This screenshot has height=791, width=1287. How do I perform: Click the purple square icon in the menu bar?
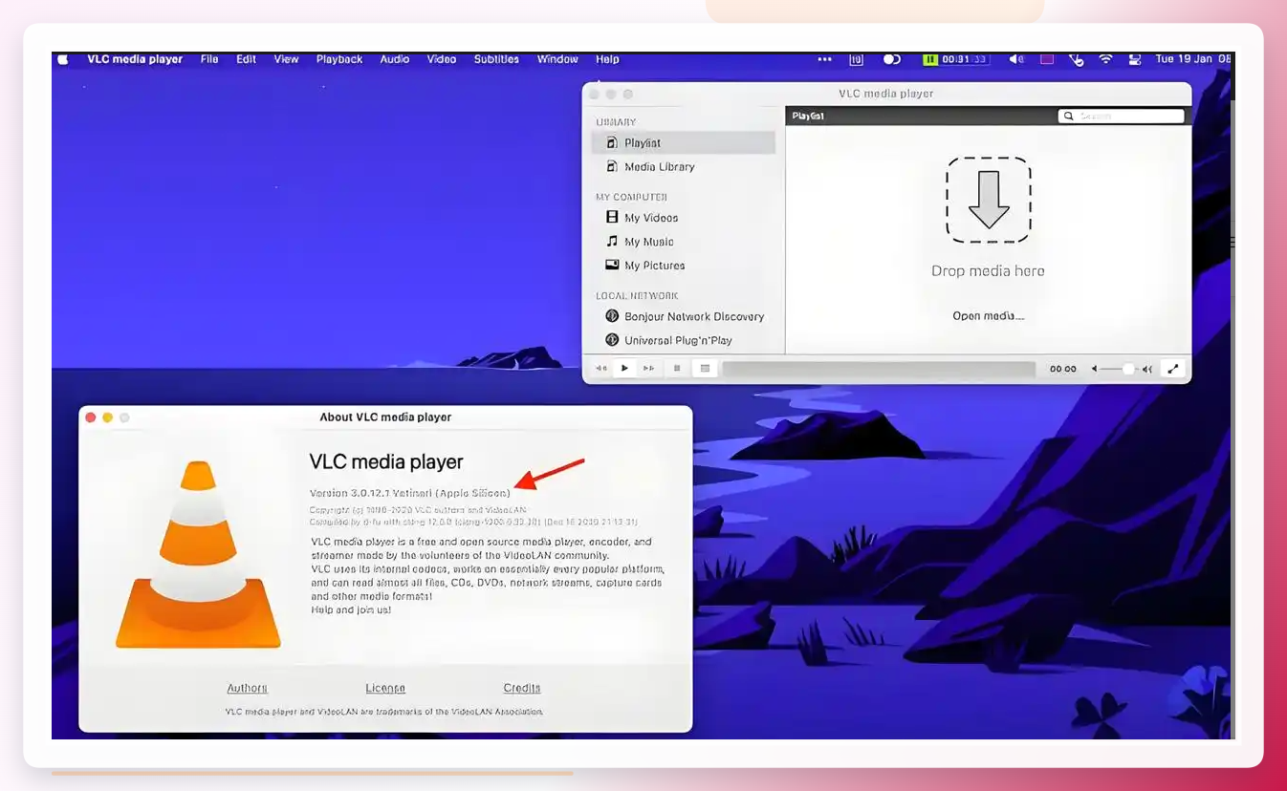(x=1047, y=59)
